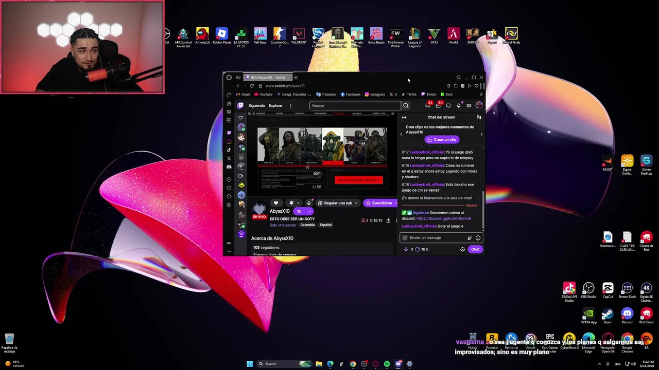659x370 pixels.
Task: Open Papelera de reciclaje recycle bin
Action: coord(9,343)
